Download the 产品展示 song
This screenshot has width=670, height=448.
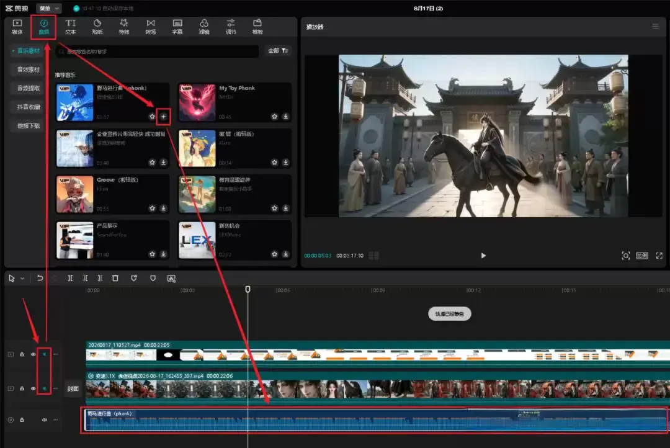pos(163,254)
